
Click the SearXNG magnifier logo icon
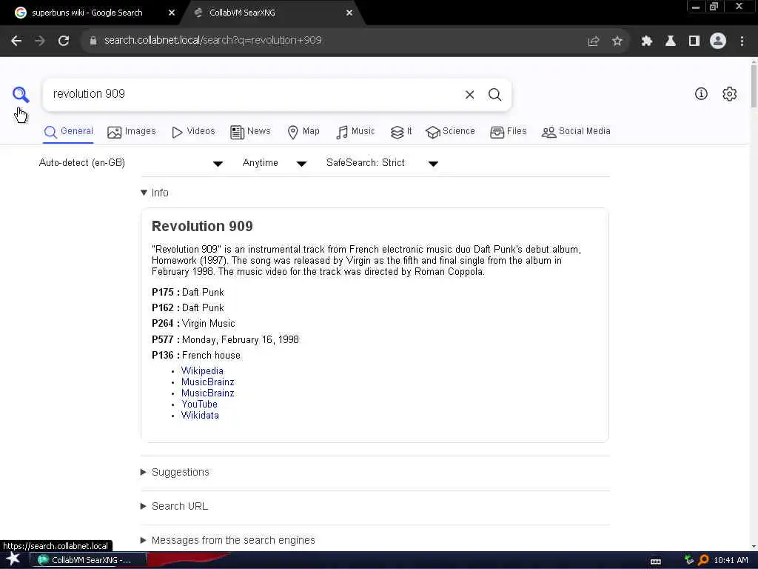(x=21, y=94)
